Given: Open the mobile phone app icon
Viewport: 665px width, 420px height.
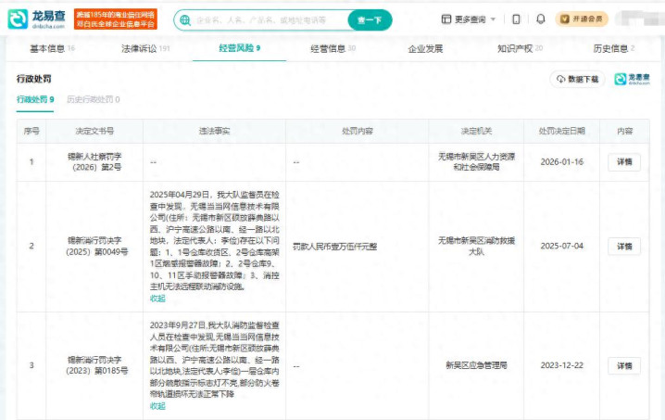Looking at the screenshot, I should pos(515,19).
